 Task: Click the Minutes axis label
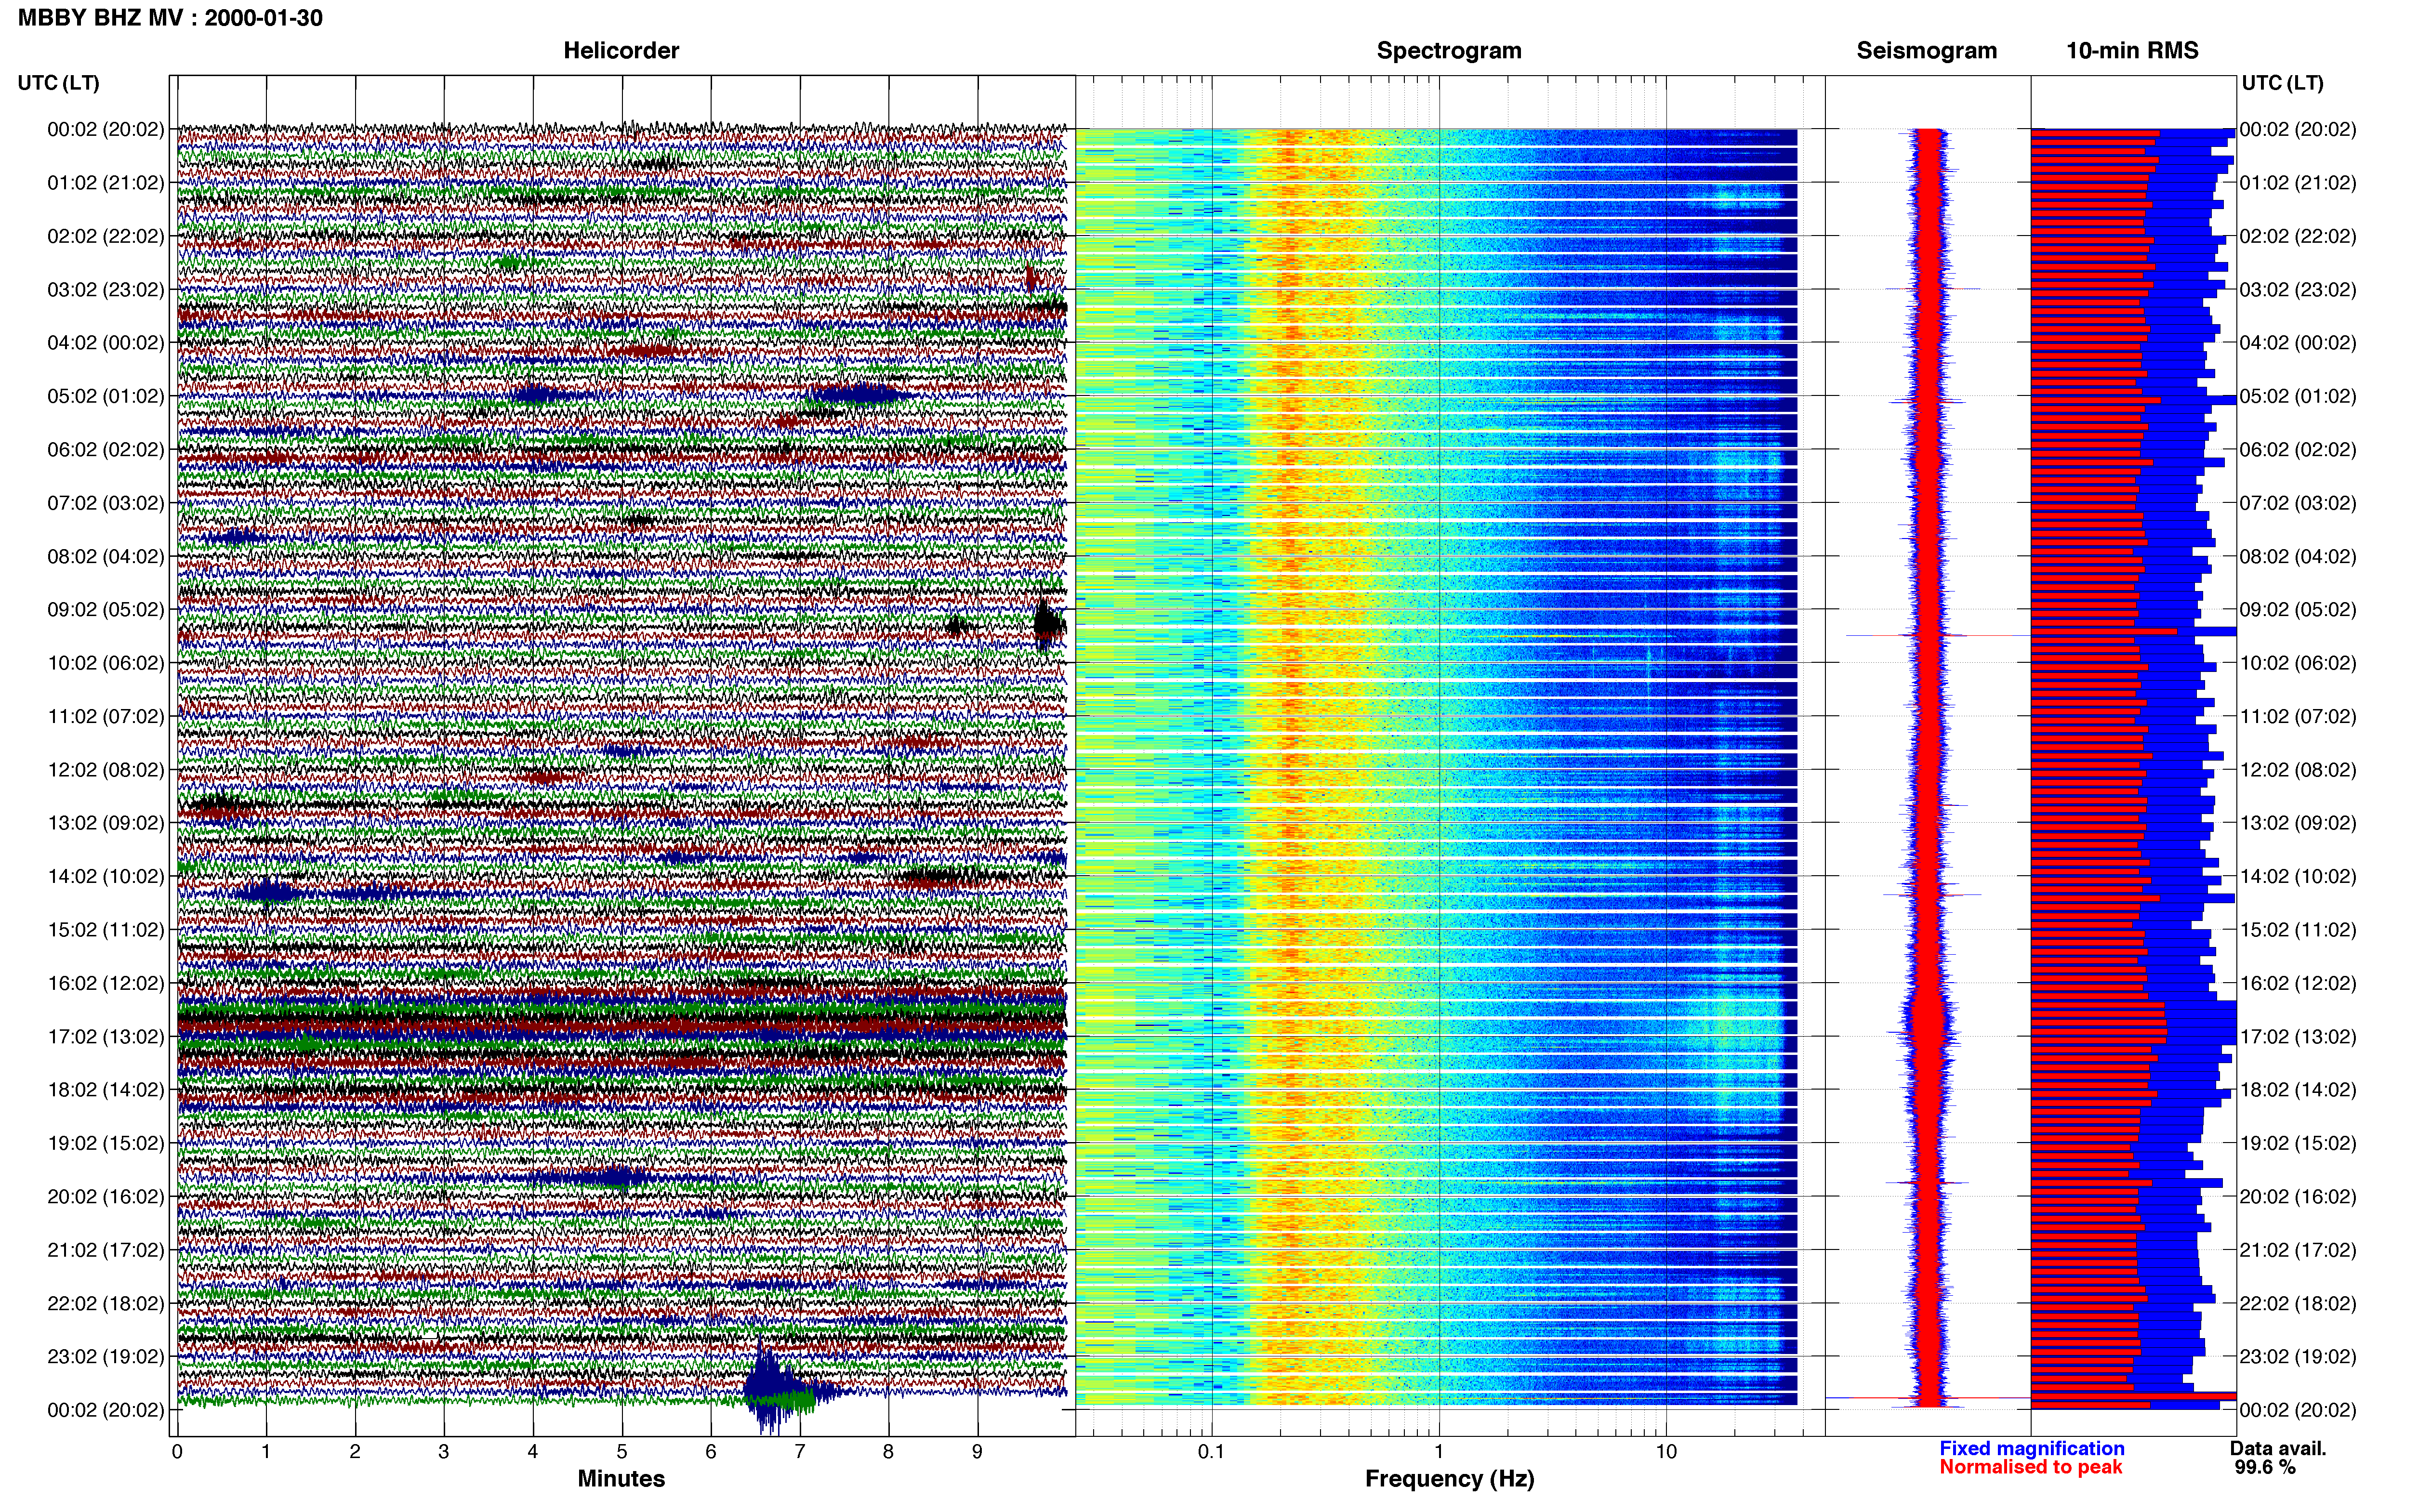(x=621, y=1478)
